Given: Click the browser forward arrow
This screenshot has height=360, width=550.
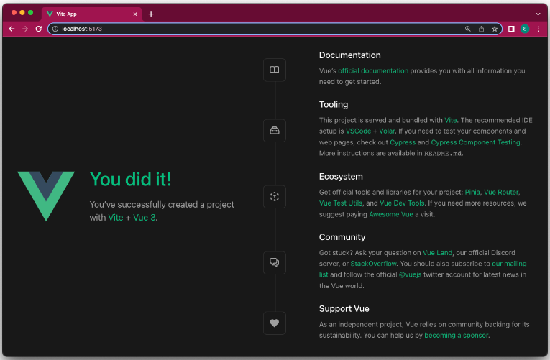Looking at the screenshot, I should (25, 29).
